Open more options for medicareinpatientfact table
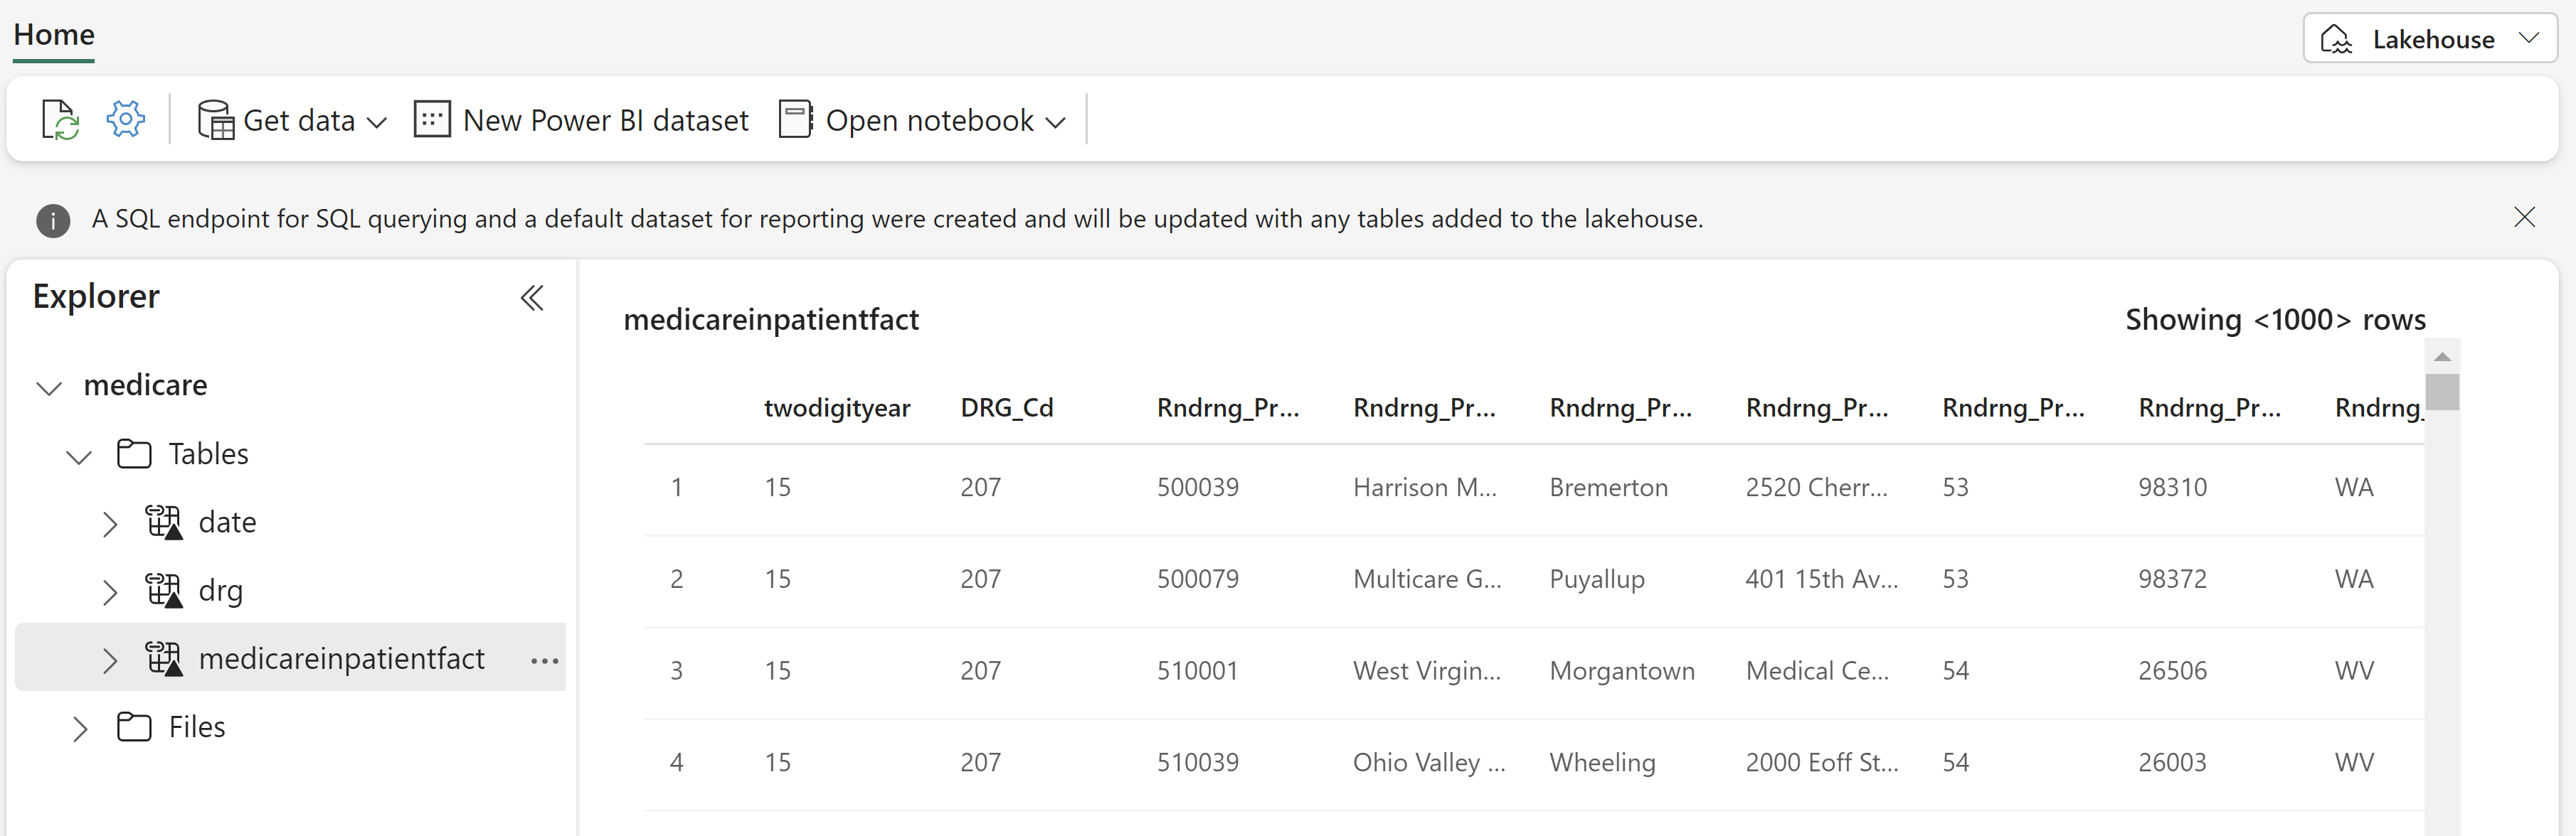 544,660
